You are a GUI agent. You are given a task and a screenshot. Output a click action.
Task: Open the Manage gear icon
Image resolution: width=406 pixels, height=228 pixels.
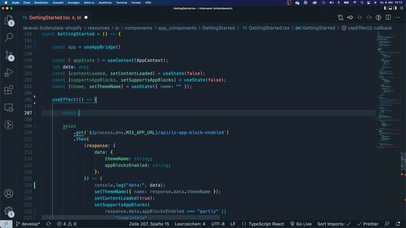9,211
